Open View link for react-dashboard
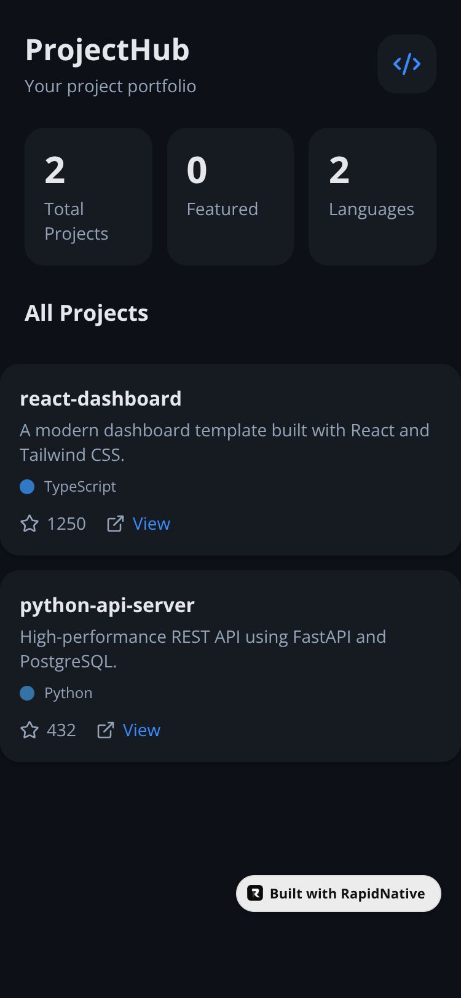 [x=151, y=524]
